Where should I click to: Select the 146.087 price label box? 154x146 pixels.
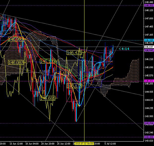tap(16, 62)
